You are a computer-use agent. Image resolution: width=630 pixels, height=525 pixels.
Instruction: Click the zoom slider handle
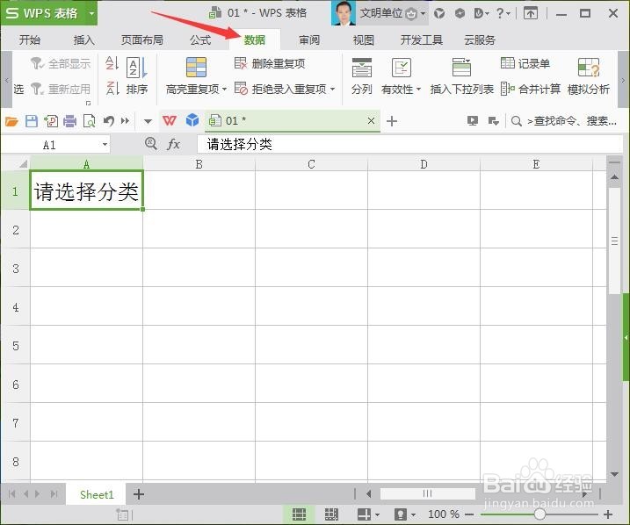(x=539, y=514)
